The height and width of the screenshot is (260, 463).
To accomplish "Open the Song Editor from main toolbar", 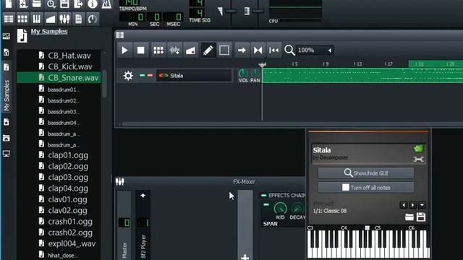I will (x=9, y=19).
